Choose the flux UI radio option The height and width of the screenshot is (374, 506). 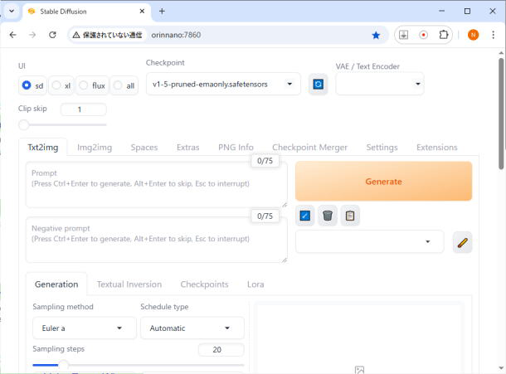(x=93, y=85)
